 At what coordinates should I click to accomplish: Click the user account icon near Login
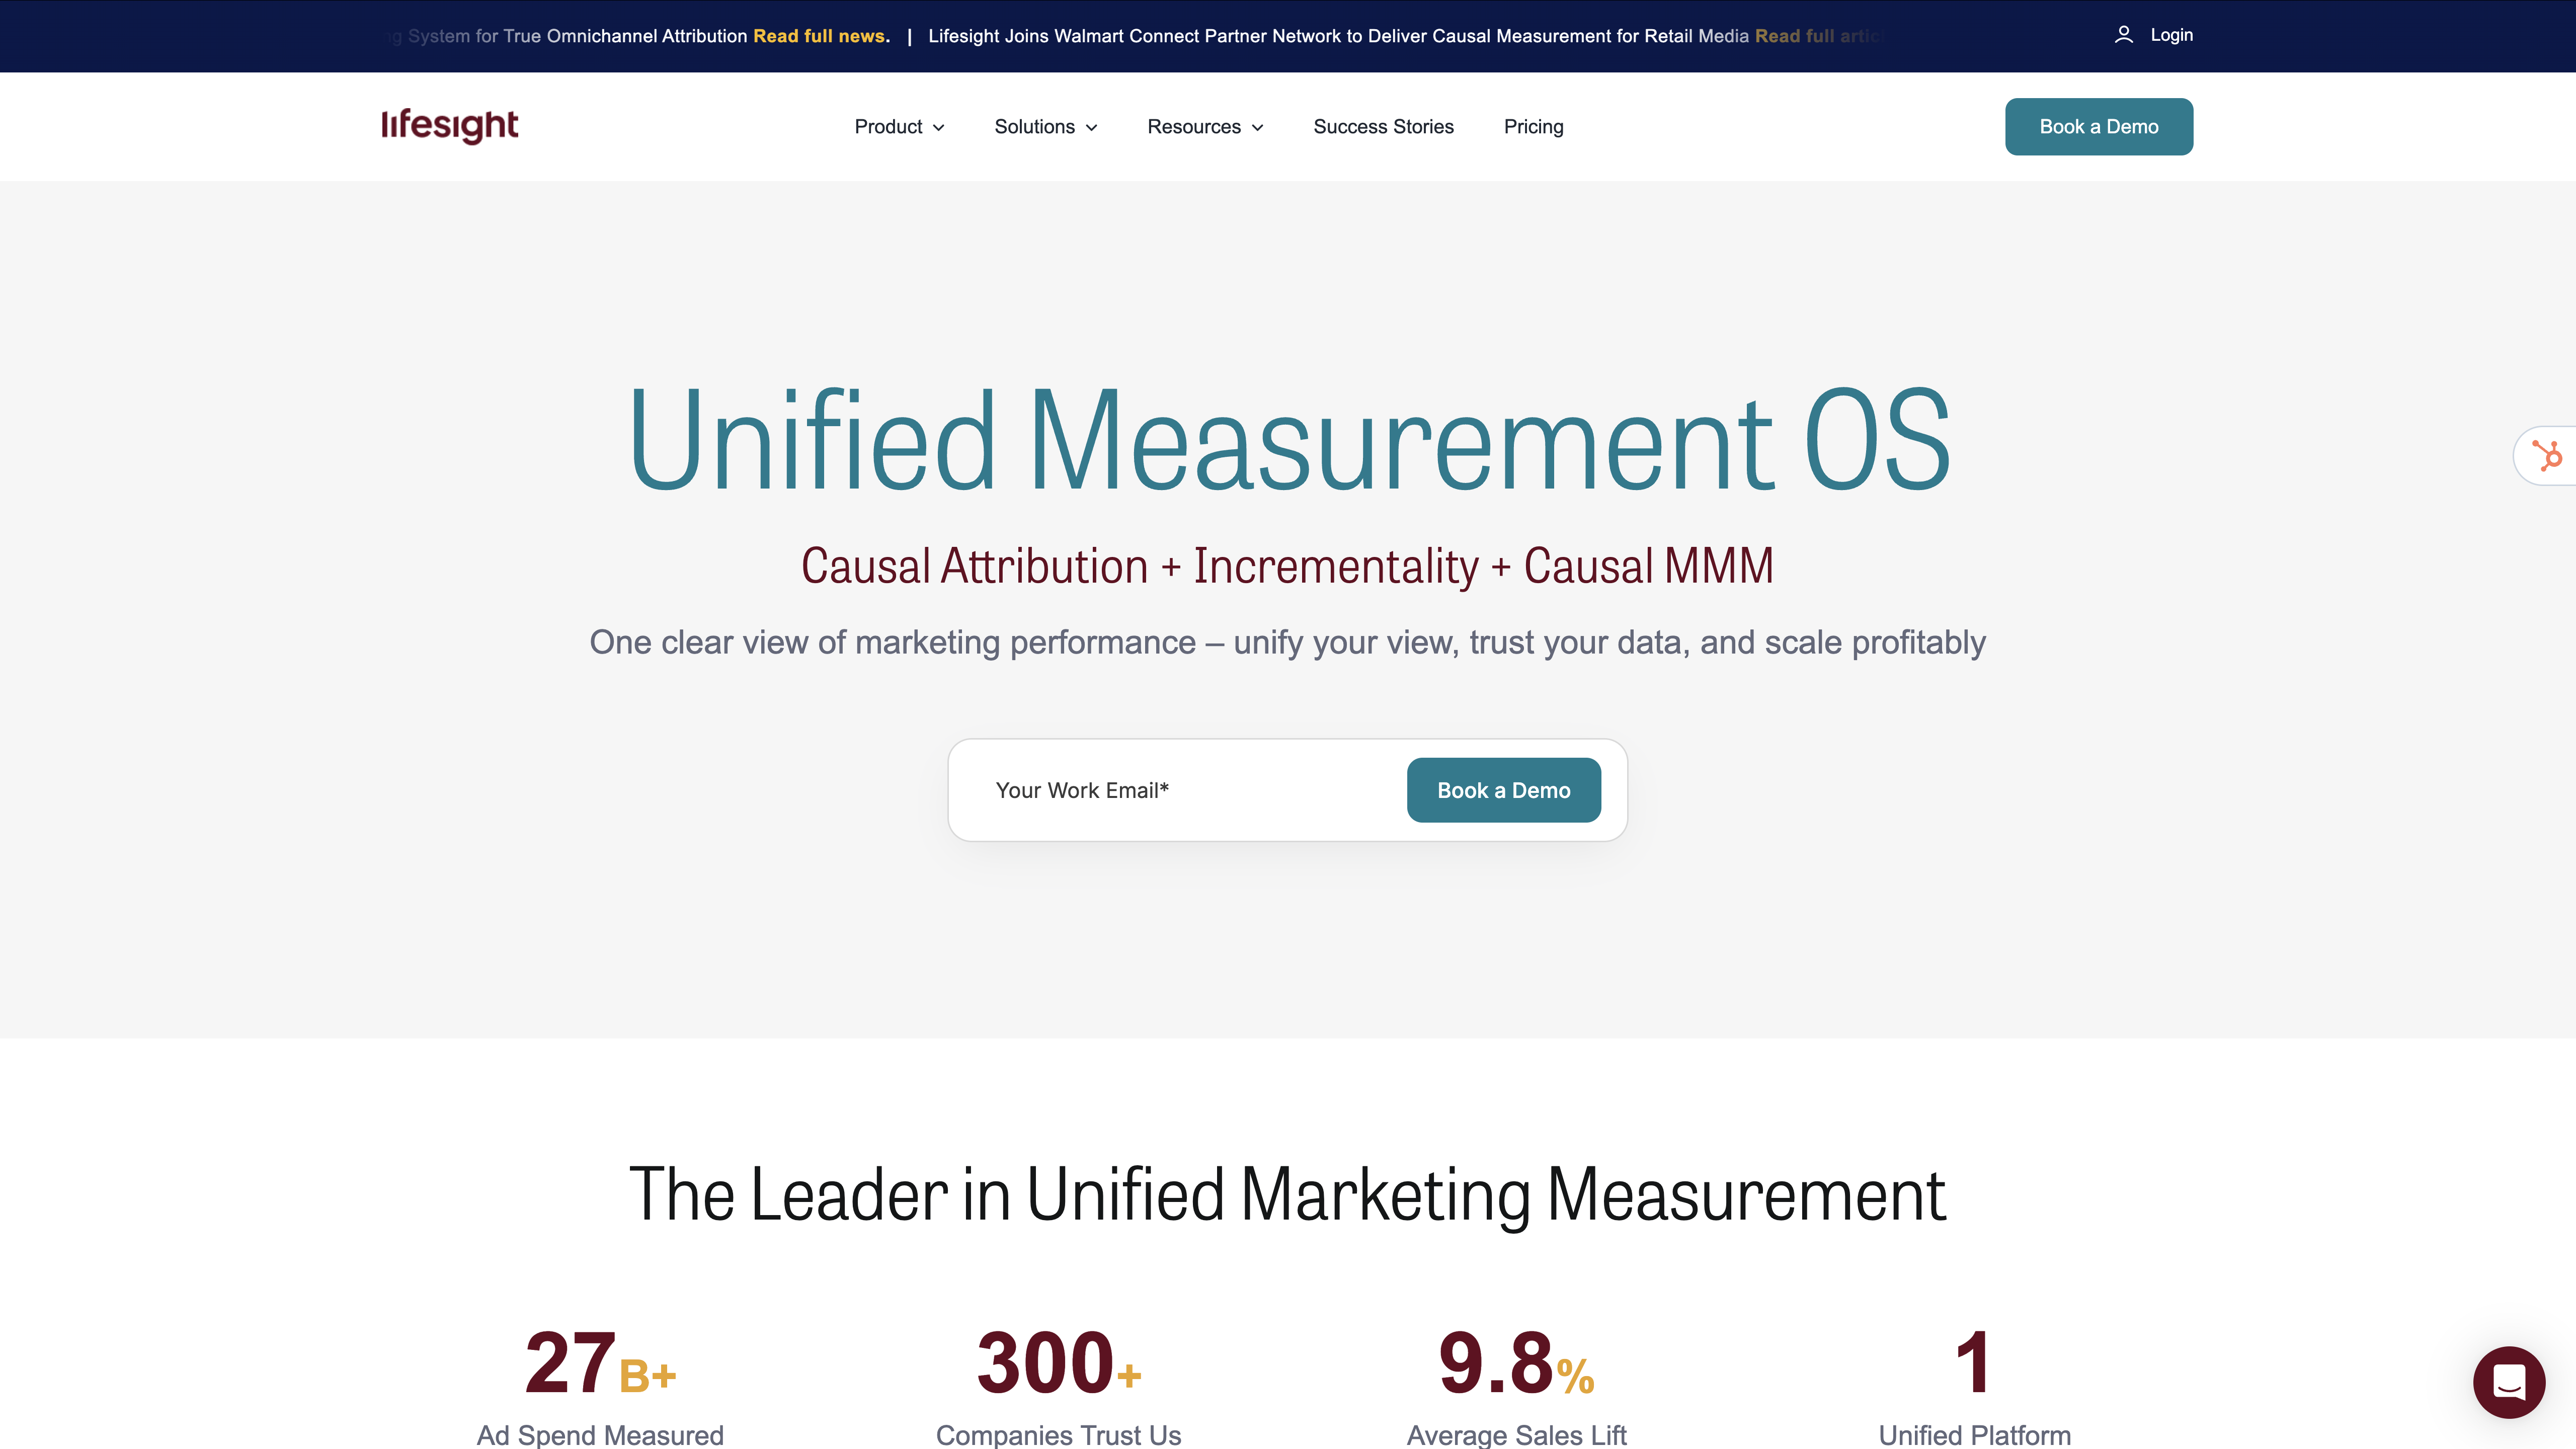pos(2123,34)
